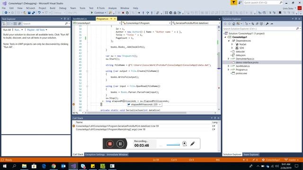This screenshot has width=303, height=170.
Task: Click the Navigate Backward icon in toolbar
Action: 6,13
